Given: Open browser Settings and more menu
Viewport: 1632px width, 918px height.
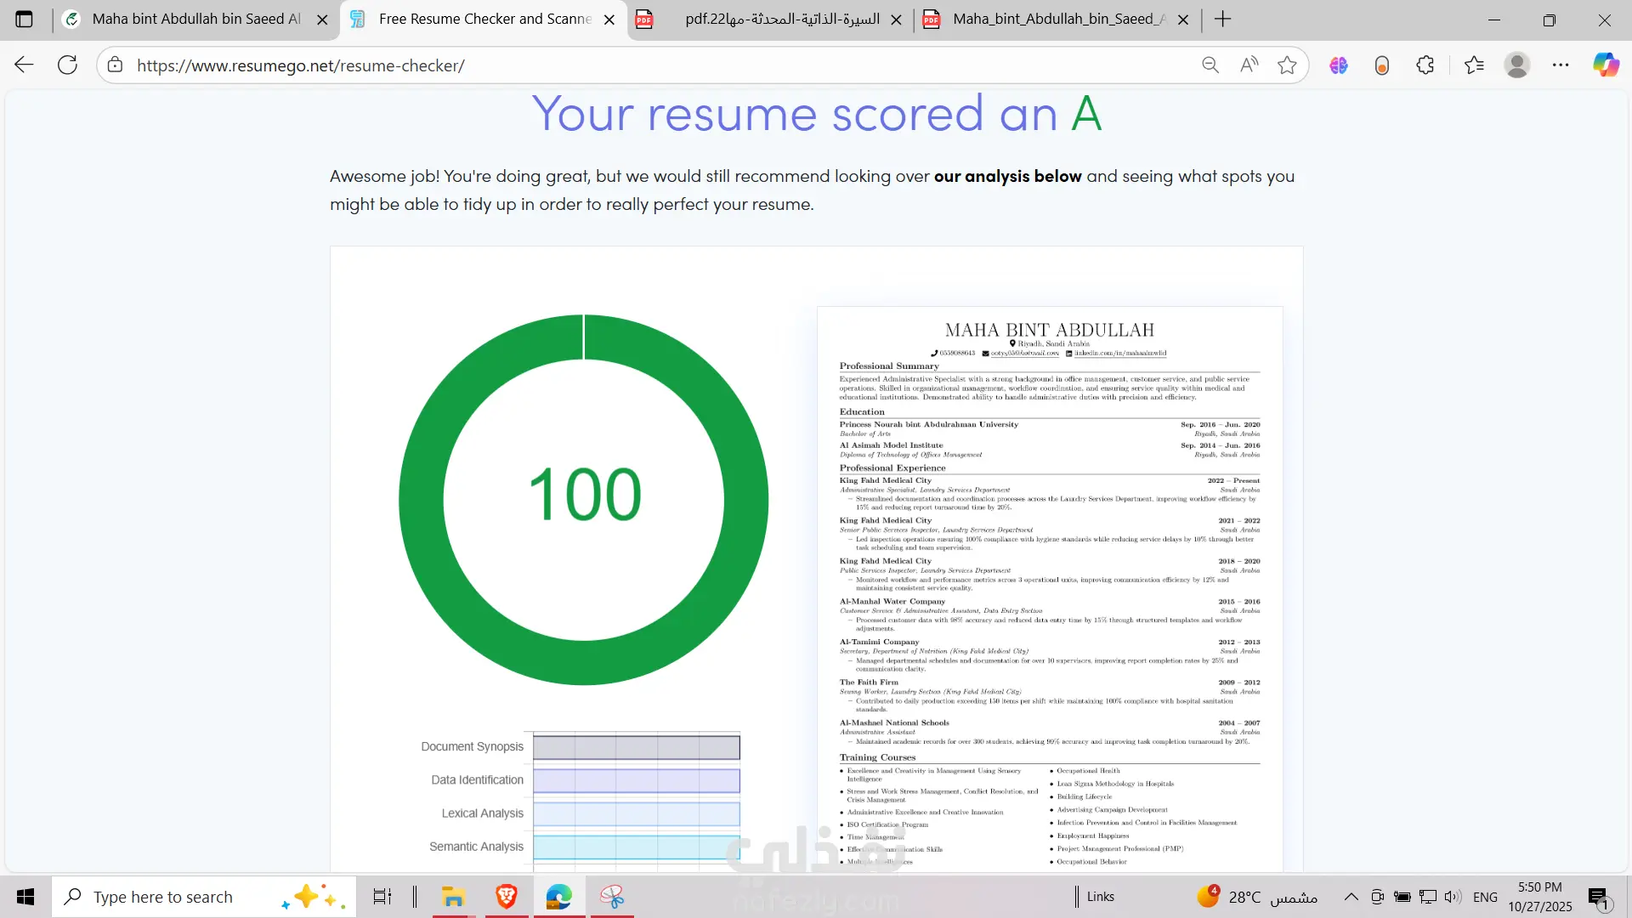Looking at the screenshot, I should 1561,65.
